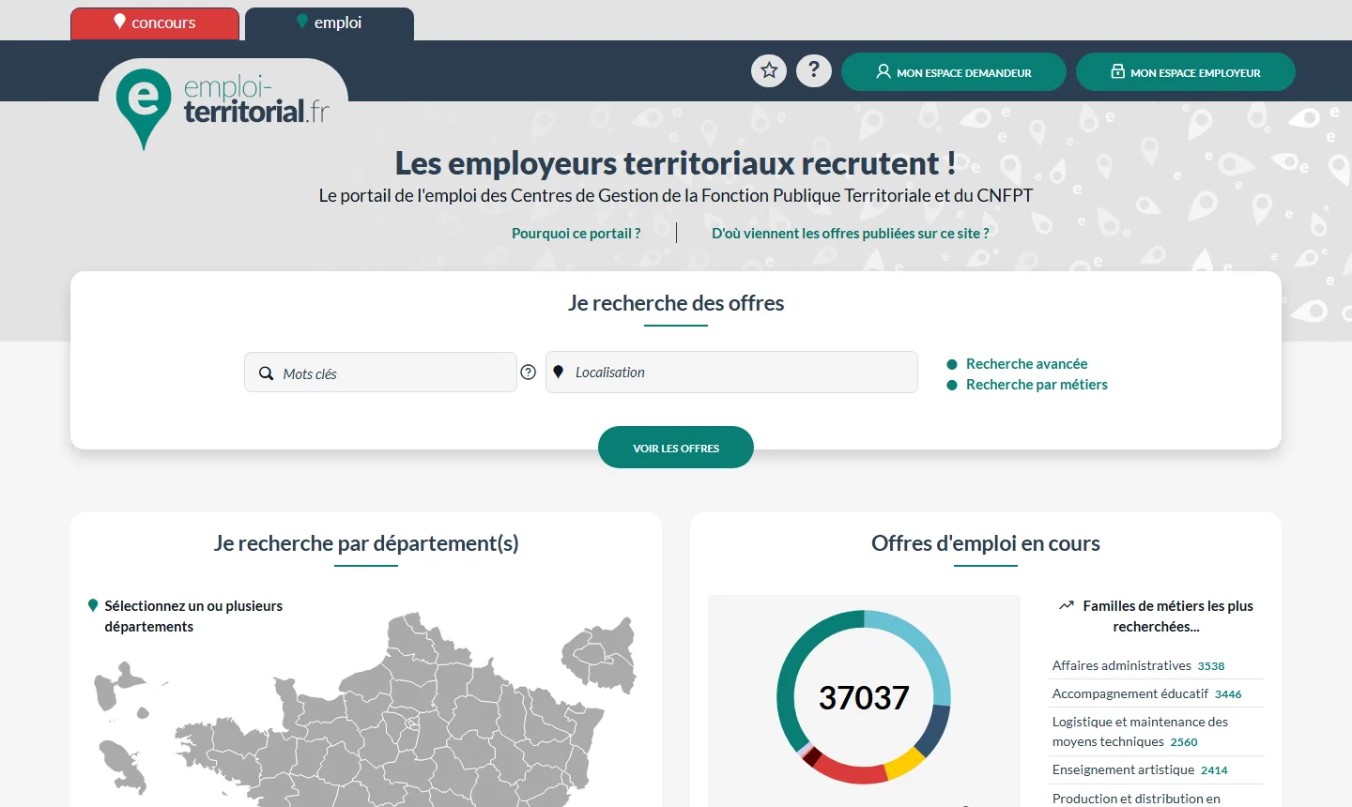The width and height of the screenshot is (1352, 807).
Task: Click the trending arrow icon beside Familles de métiers
Action: click(1067, 605)
